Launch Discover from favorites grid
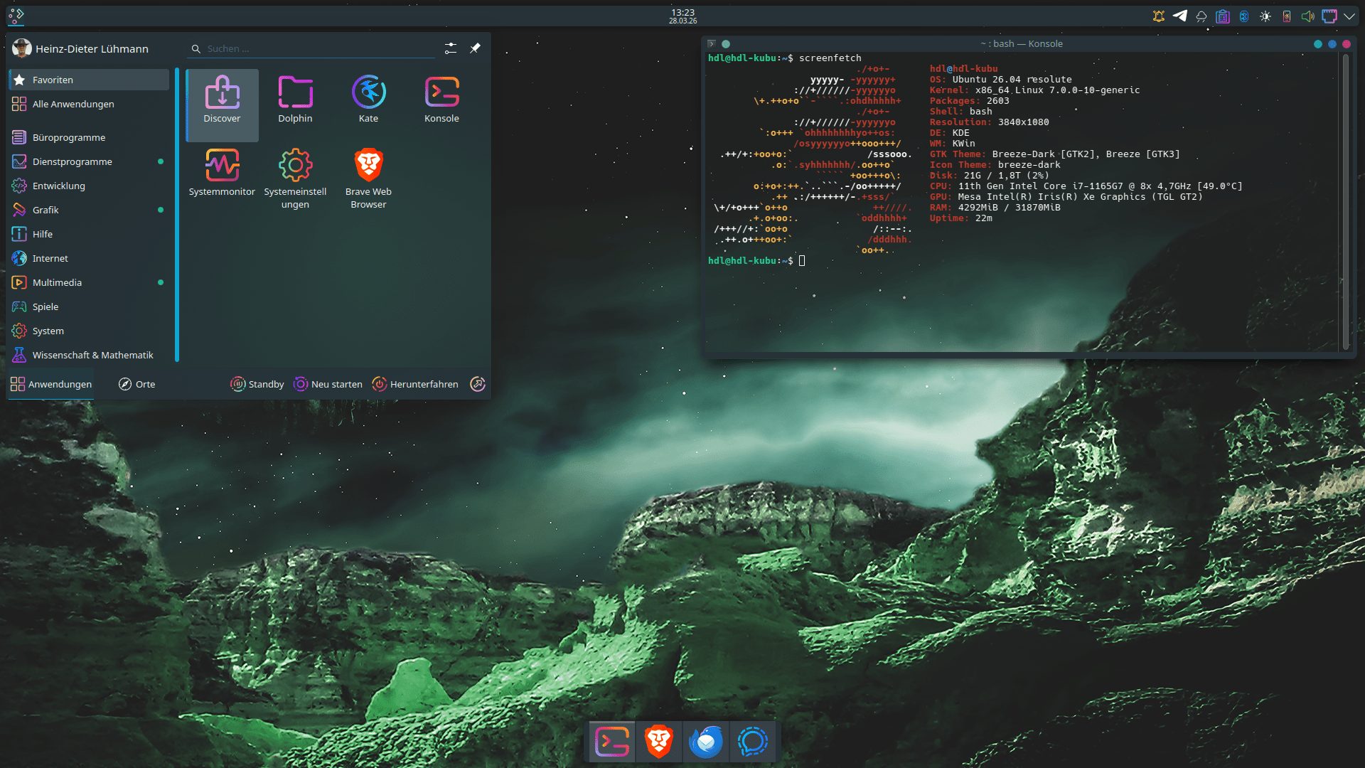This screenshot has height=768, width=1365. click(222, 100)
